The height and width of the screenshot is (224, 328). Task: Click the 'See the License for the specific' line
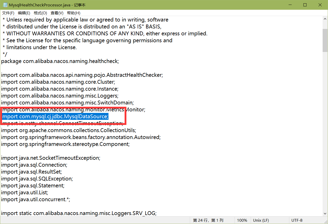[x=87, y=40]
